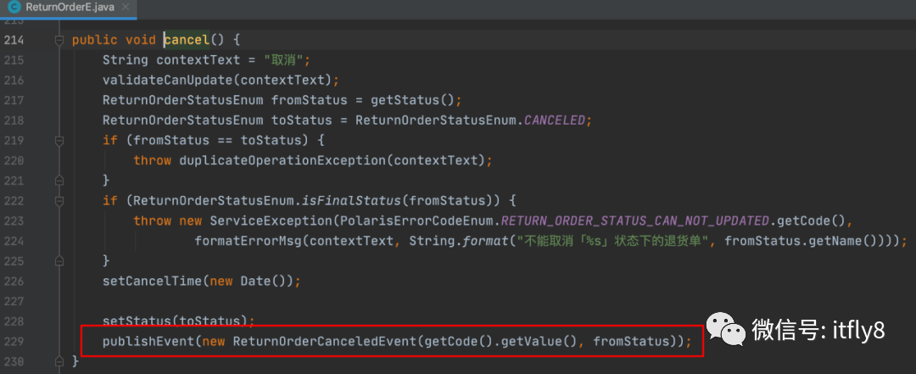Click duplicateOperationException on line 220
916x374 pixels.
282,160
